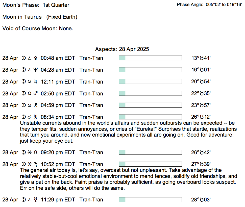245x207 pixels.
Task: Click the "Moon's Phase: 1st Quarter" text
Action: pyautogui.click(x=36, y=5)
